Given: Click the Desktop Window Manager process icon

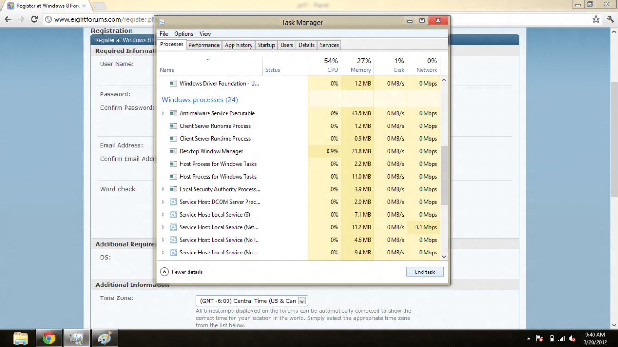Looking at the screenshot, I should click(173, 151).
